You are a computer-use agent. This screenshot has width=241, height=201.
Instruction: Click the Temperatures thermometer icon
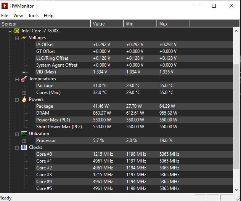[x=24, y=79]
